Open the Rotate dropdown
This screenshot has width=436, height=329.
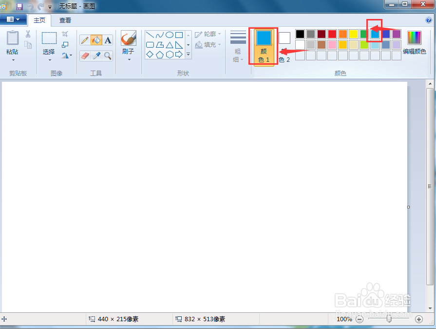tap(67, 55)
